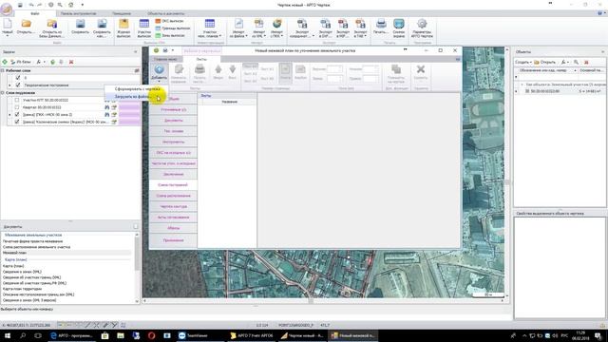Click red delete X in Задачи toolbar

point(71,62)
